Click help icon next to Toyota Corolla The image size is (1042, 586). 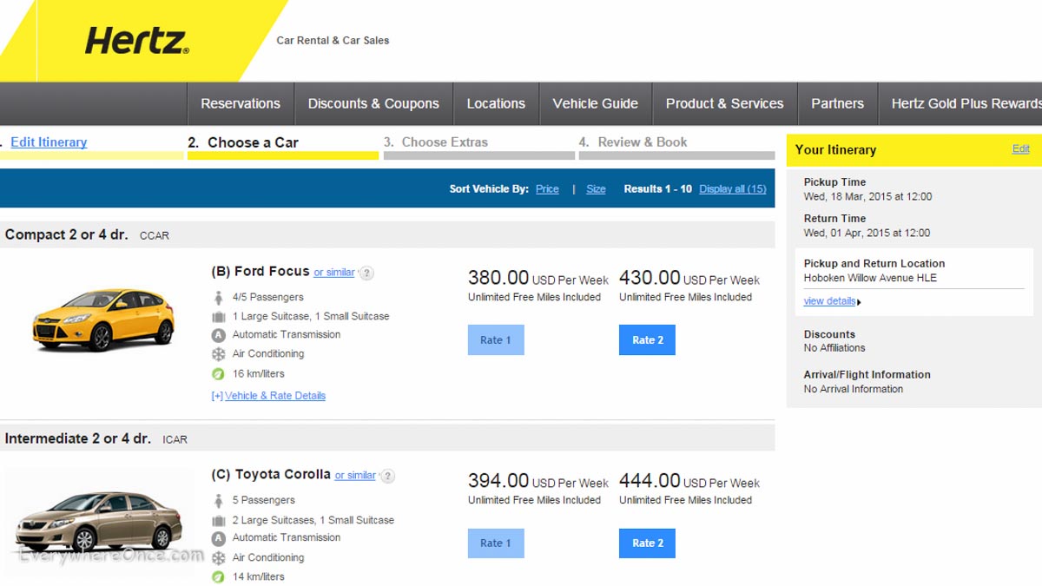tap(387, 476)
